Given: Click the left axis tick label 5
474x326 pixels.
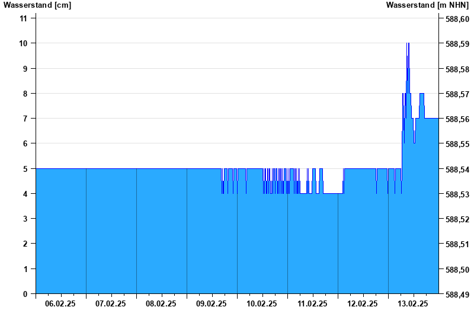Looking at the screenshot, I should [25, 169].
